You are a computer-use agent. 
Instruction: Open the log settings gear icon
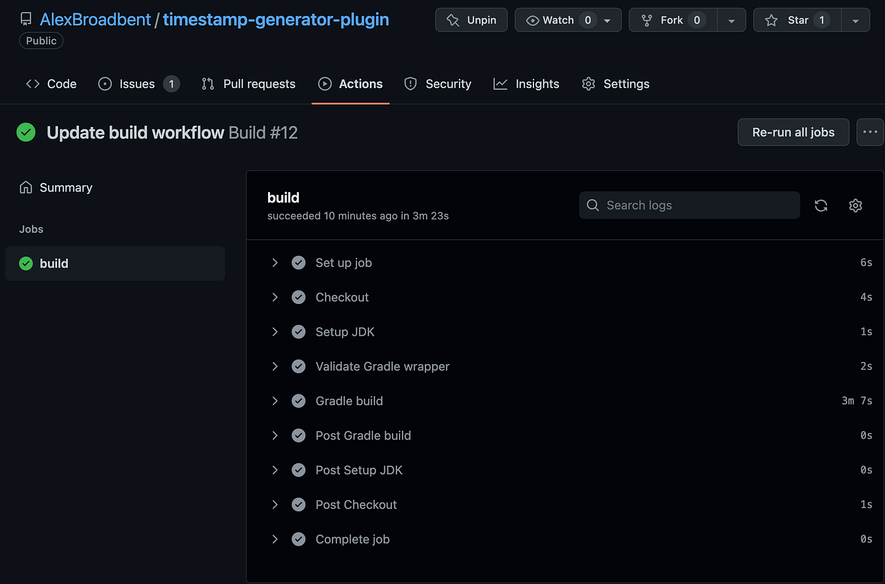pyautogui.click(x=855, y=205)
